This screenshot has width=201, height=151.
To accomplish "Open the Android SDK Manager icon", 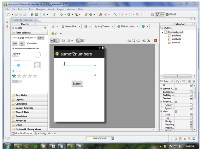I will pos(32,15).
